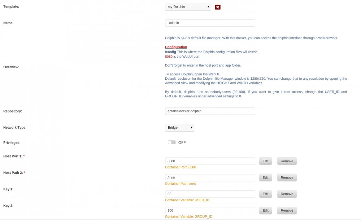Screen dimensions: 361x220
Task: Click the red '8080' WebUI port text
Action: [x=169, y=57]
